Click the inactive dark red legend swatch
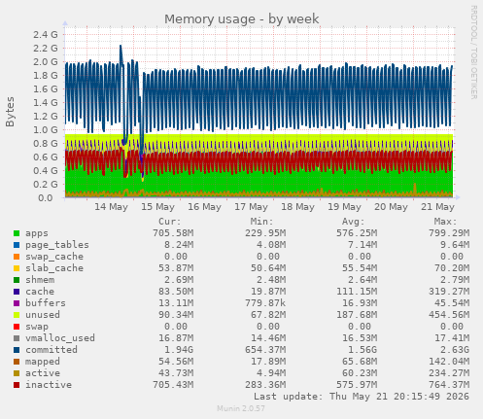 (x=17, y=385)
